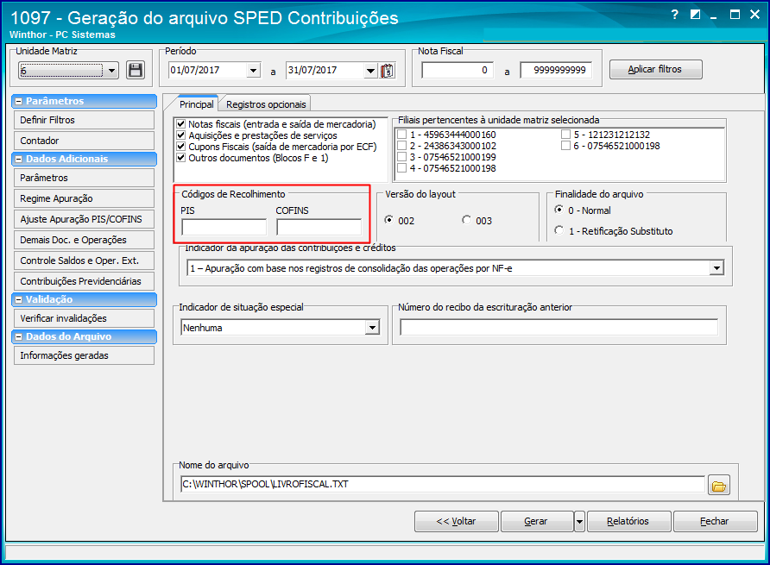Click the save diskette icon beside Unidade Matriz
This screenshot has width=770, height=565.
click(x=136, y=70)
